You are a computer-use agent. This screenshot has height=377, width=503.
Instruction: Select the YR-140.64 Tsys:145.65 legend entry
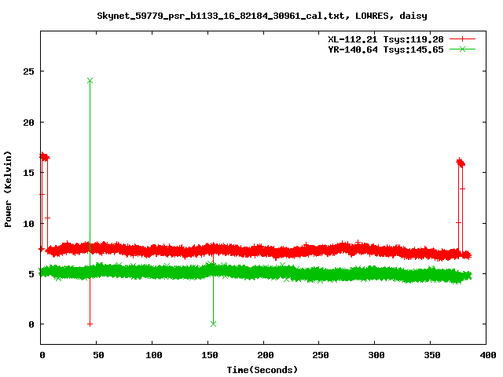coord(386,49)
